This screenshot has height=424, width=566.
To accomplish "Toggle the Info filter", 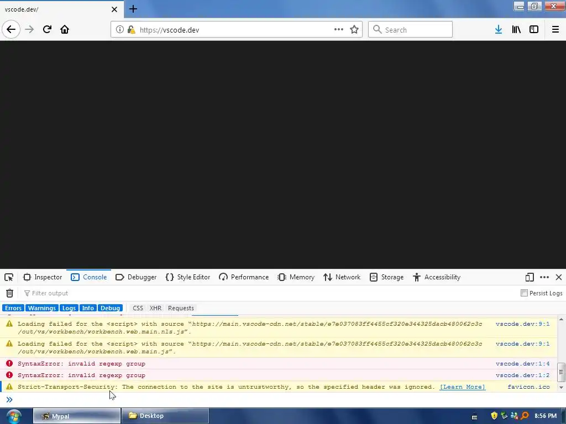I will coord(88,308).
